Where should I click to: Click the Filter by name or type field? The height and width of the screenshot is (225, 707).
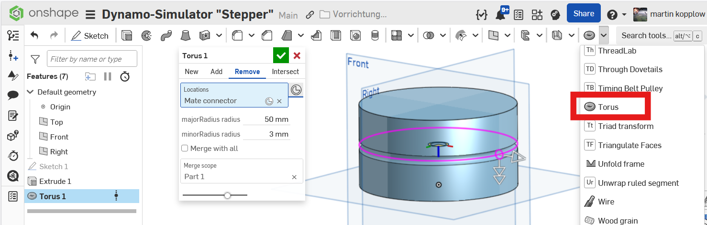(x=92, y=59)
